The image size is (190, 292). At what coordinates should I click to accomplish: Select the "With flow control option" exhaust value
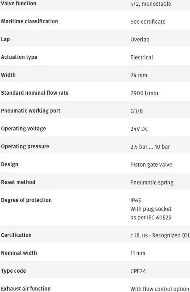click(160, 289)
